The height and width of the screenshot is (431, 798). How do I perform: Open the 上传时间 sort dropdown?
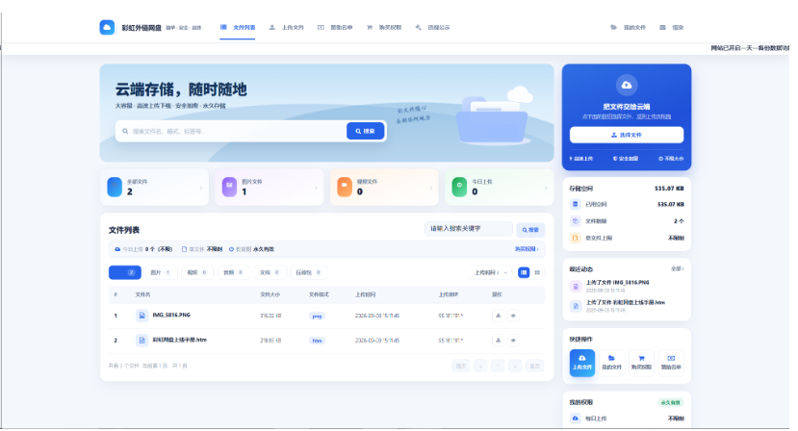(x=490, y=273)
